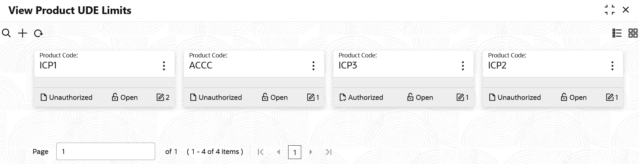Expand the ICP3 card actions menu
This screenshot has height=164, width=639.
(463, 66)
